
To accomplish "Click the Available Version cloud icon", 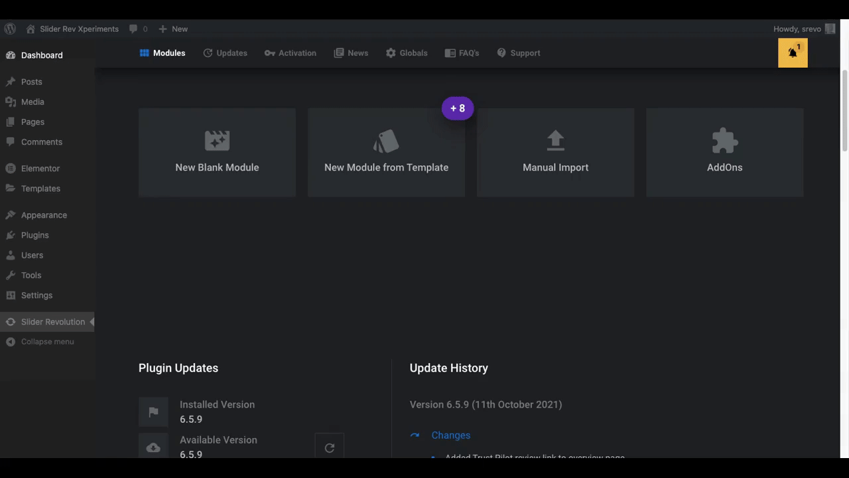I will [153, 447].
